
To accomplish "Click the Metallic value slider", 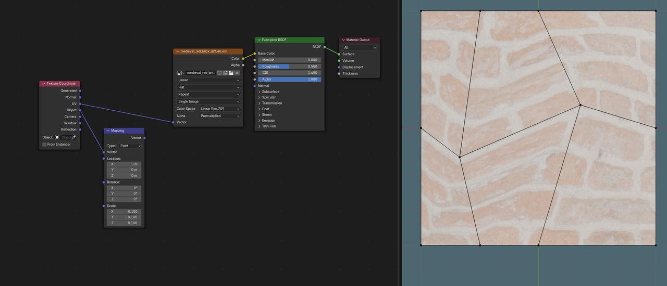I will coord(289,60).
